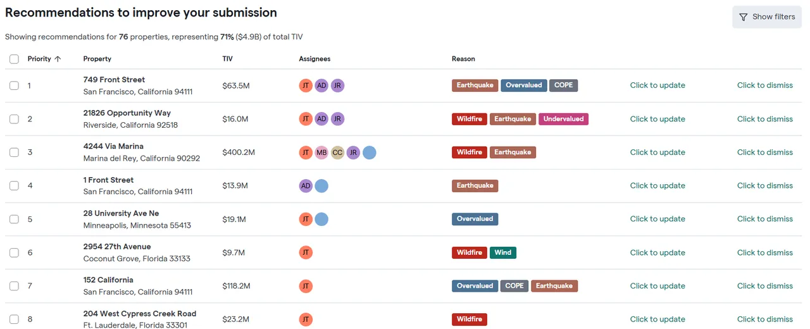810x329 pixels.
Task: Click the Priority sort arrow icon
Action: [x=58, y=59]
